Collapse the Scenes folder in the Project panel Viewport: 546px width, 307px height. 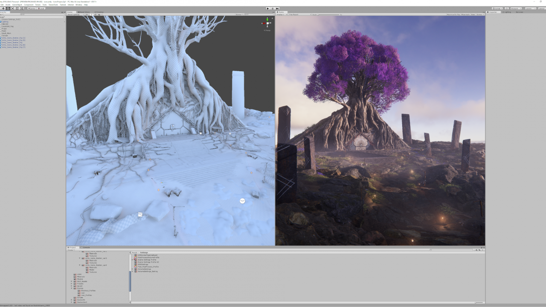[x=72, y=288]
